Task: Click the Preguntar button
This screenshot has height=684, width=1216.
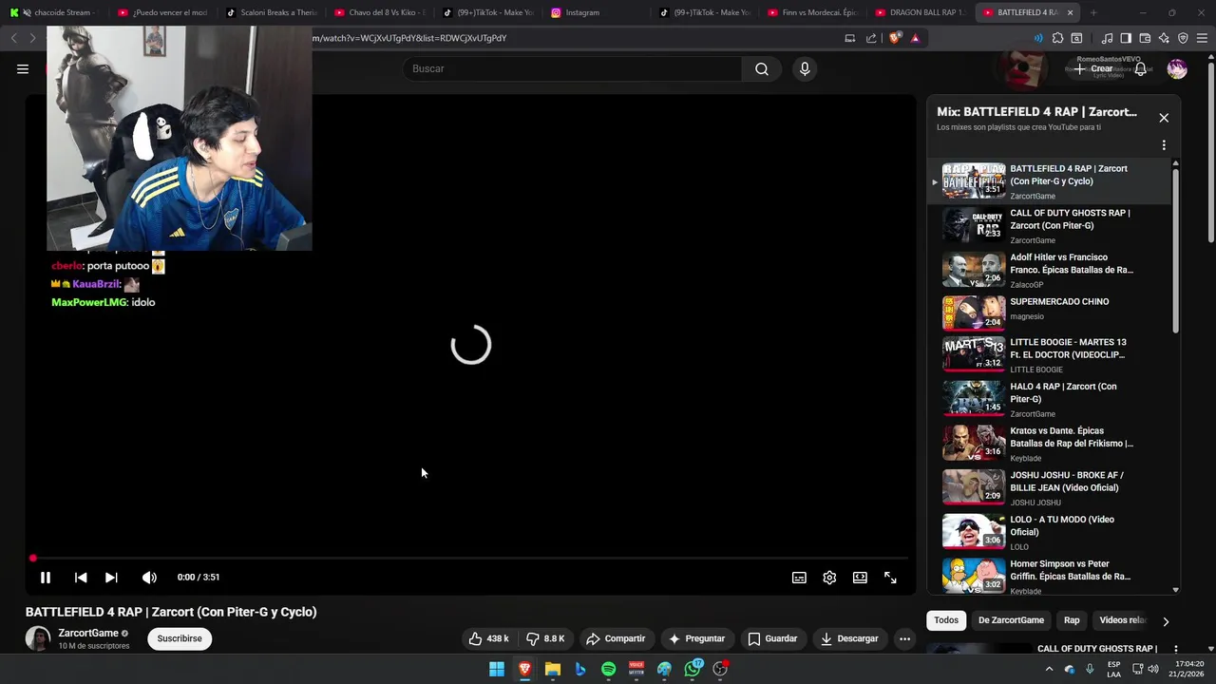Action: 697,638
